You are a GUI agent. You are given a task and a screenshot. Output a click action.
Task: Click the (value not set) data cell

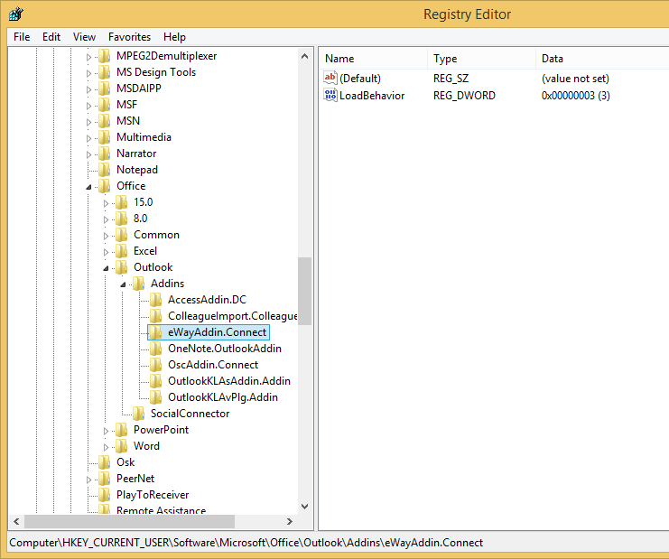pyautogui.click(x=575, y=79)
